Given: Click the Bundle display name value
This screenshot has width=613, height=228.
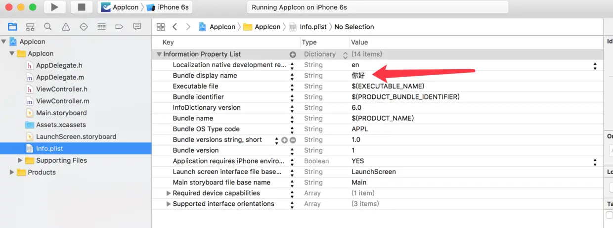Looking at the screenshot, I should pos(358,76).
